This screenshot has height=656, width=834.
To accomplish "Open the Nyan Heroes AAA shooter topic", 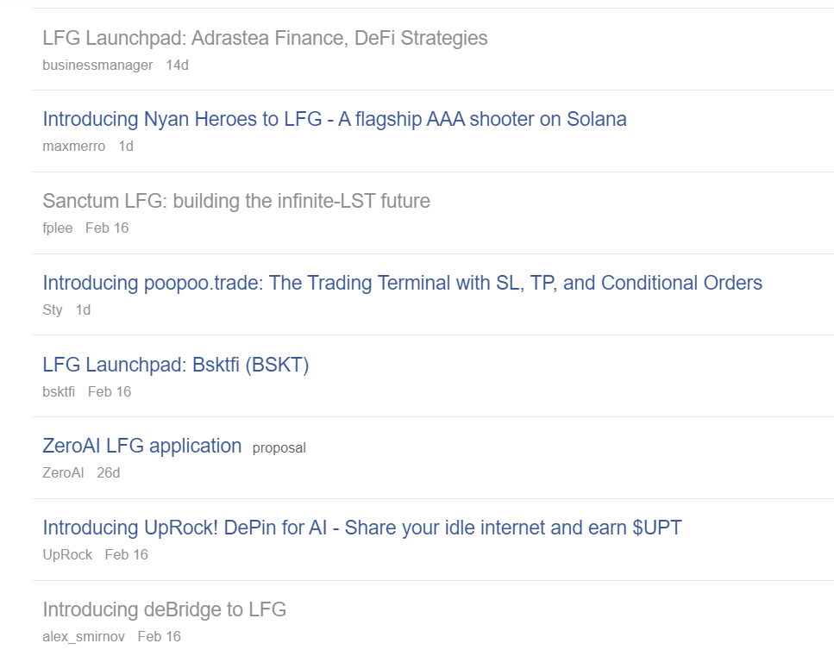I will (334, 119).
